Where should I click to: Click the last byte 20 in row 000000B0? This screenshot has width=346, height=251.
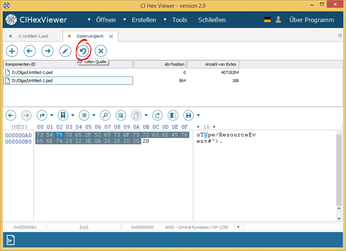146,141
